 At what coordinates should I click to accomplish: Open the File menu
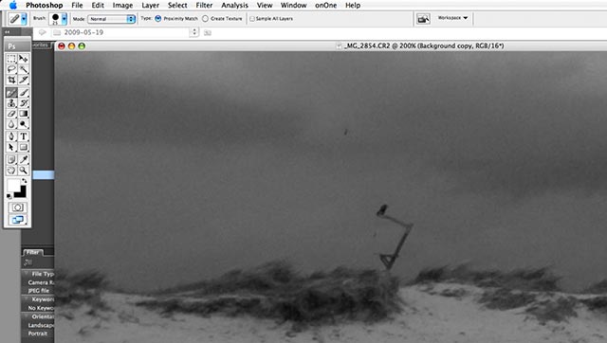tap(77, 6)
